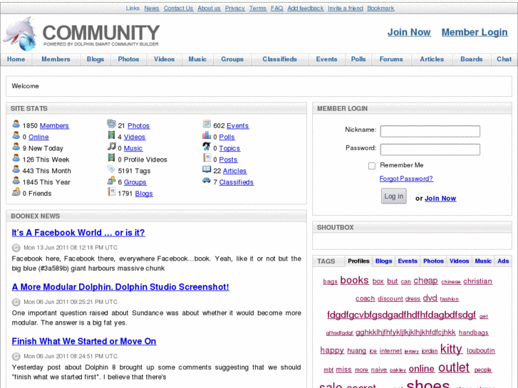
Task: Tick the Remember Me checkbox
Action: (372, 166)
